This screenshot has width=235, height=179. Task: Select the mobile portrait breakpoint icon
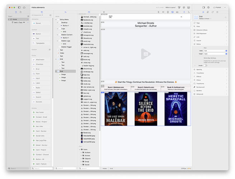click(x=158, y=12)
